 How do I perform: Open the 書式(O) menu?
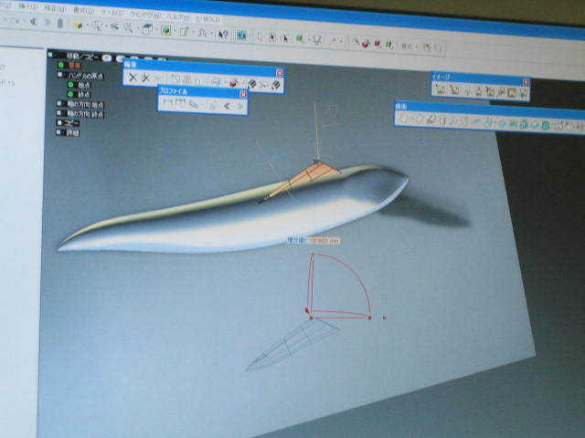point(83,10)
